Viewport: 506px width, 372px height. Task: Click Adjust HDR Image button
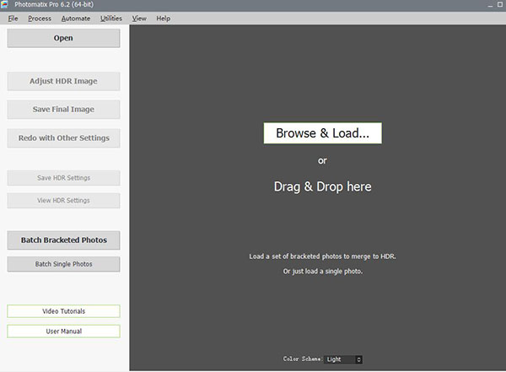63,81
